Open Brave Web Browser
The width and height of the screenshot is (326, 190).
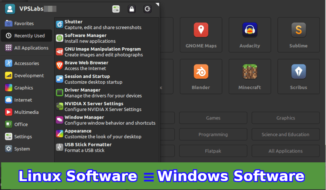pyautogui.click(x=107, y=66)
